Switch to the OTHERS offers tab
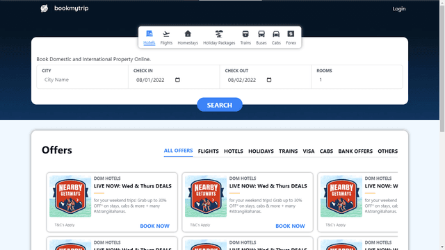This screenshot has height=250, width=445. [388, 151]
